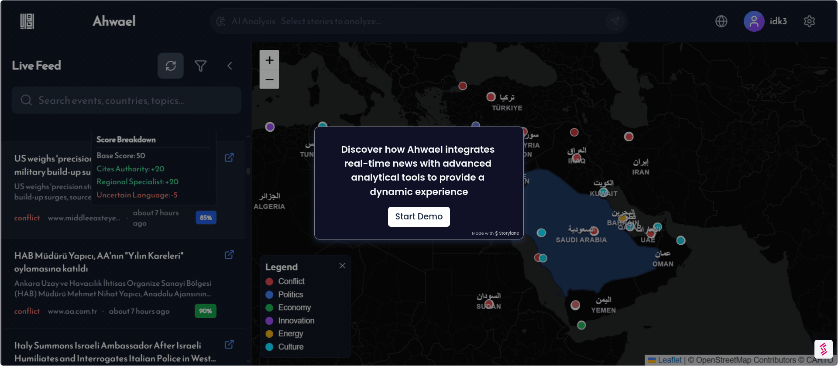The width and height of the screenshot is (838, 366).
Task: Click the Base Score: 50 line
Action: 121,156
